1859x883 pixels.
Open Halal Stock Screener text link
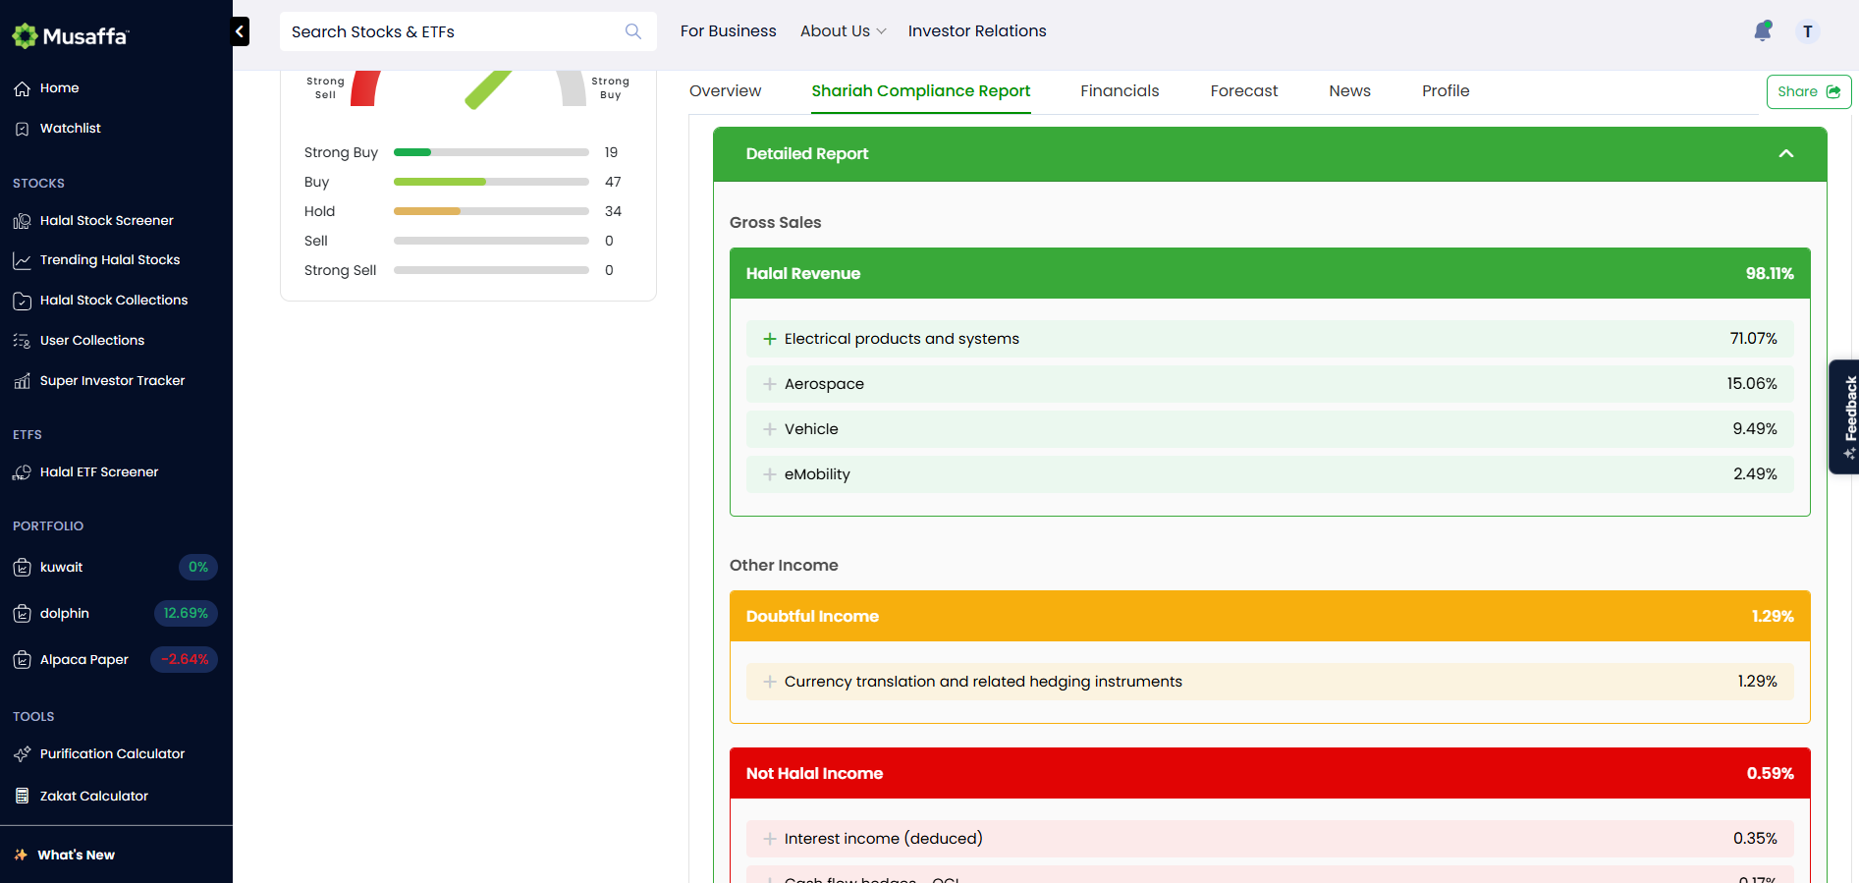click(106, 221)
